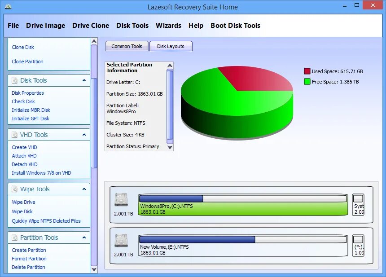Click partition info scrollbar down arrow

click(x=170, y=147)
